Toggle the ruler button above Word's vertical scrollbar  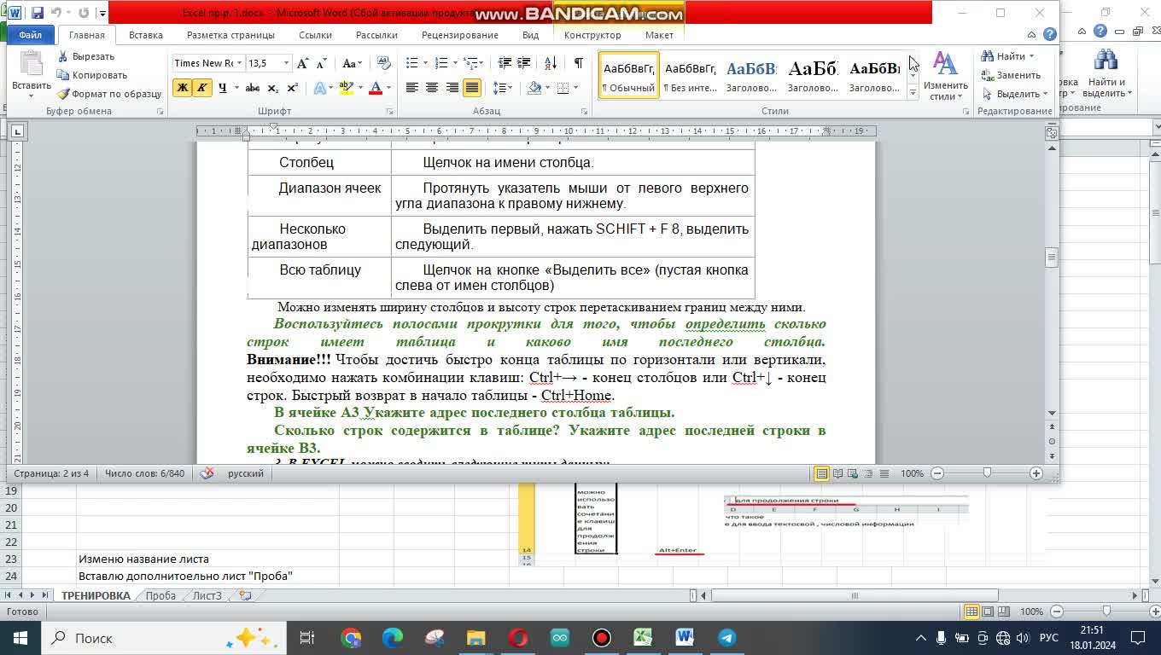pyautogui.click(x=1052, y=131)
